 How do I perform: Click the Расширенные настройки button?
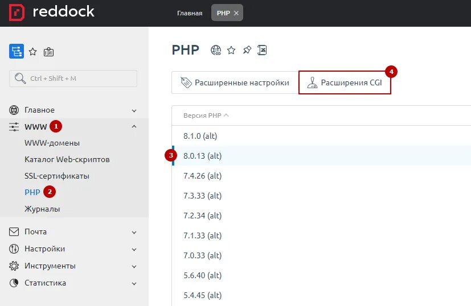pos(235,83)
